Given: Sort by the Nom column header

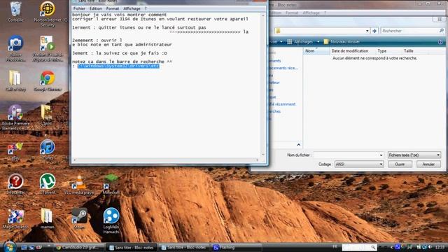Looking at the screenshot, I should (316, 51).
